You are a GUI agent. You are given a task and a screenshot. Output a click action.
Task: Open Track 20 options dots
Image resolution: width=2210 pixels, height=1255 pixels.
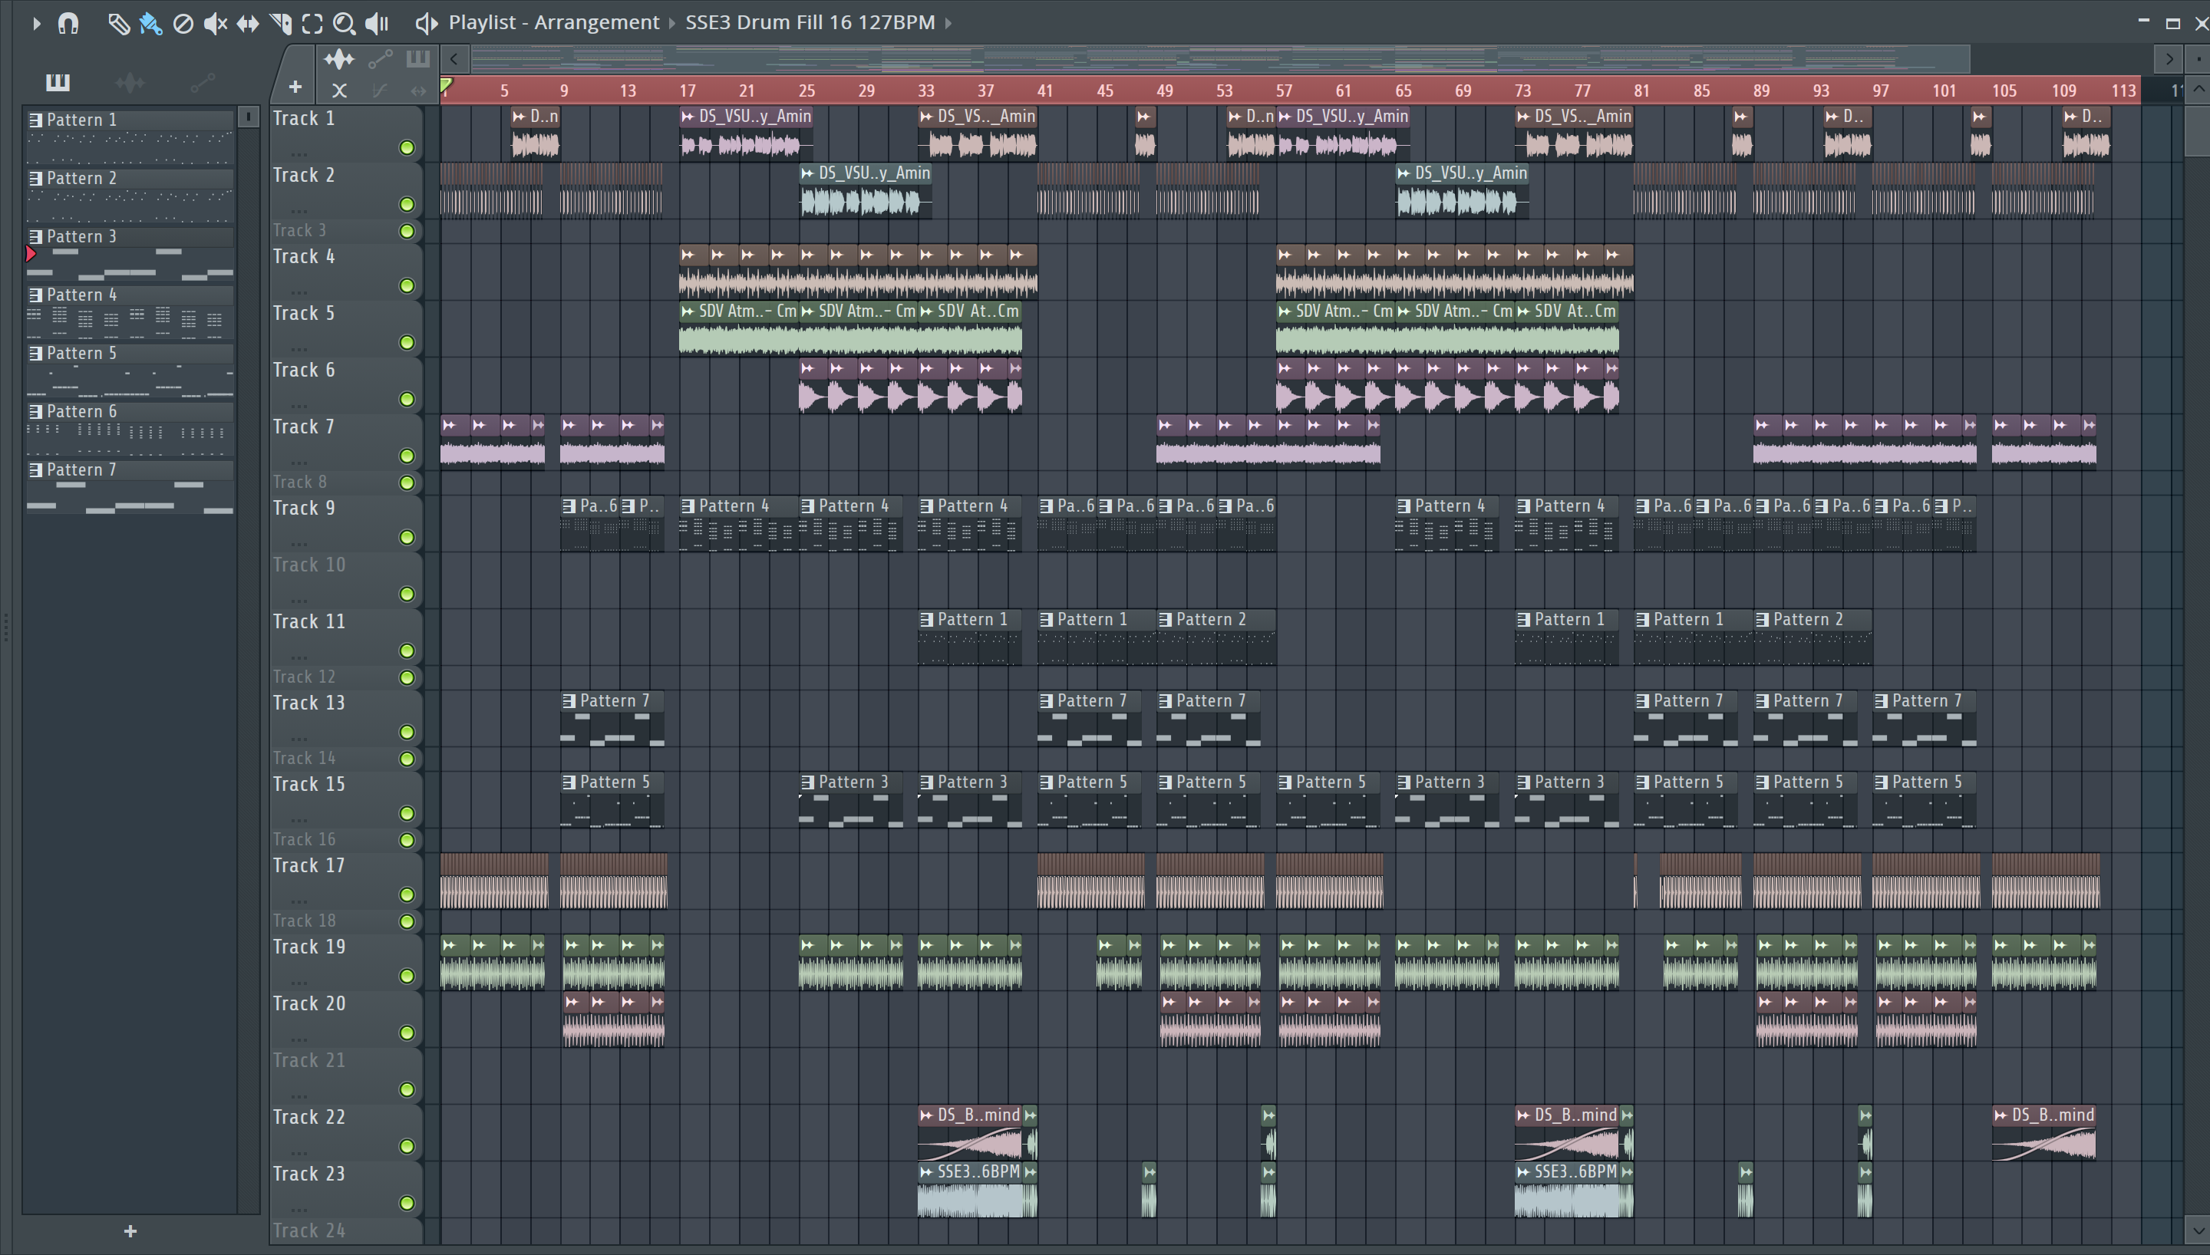(x=299, y=1039)
